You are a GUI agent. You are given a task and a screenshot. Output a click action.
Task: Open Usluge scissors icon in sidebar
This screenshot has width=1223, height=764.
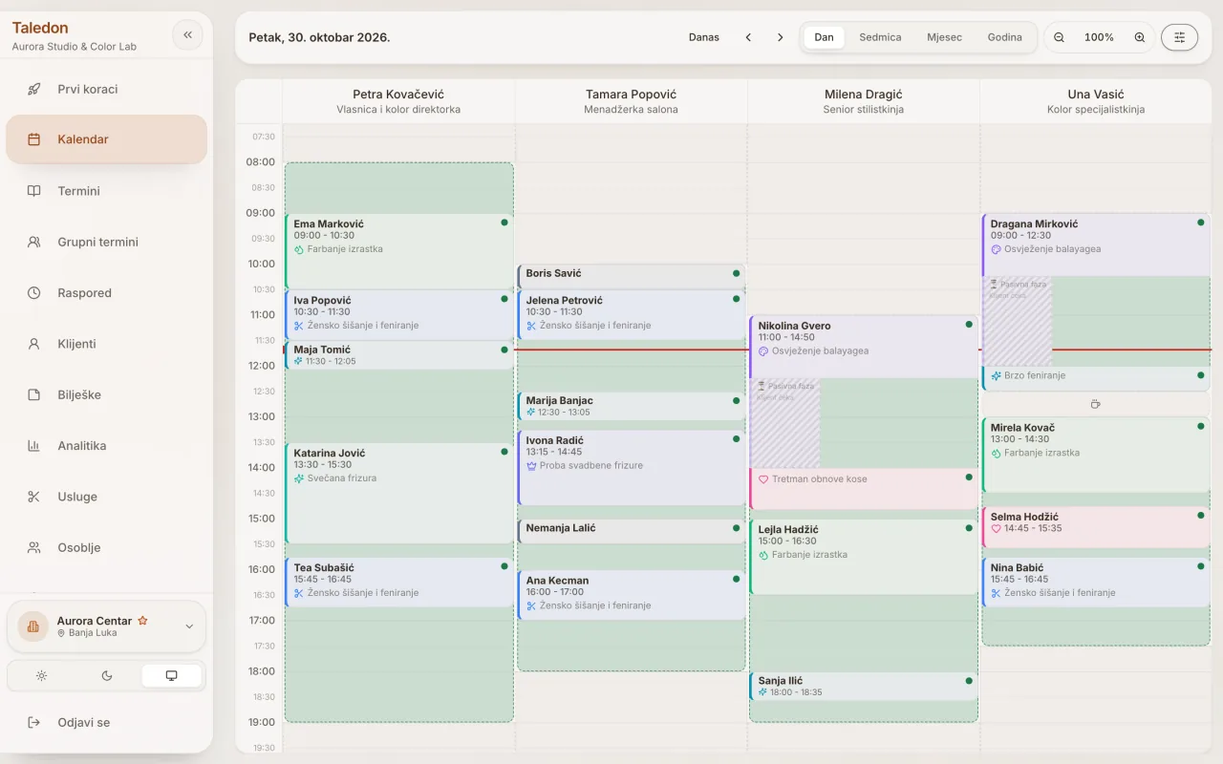34,497
